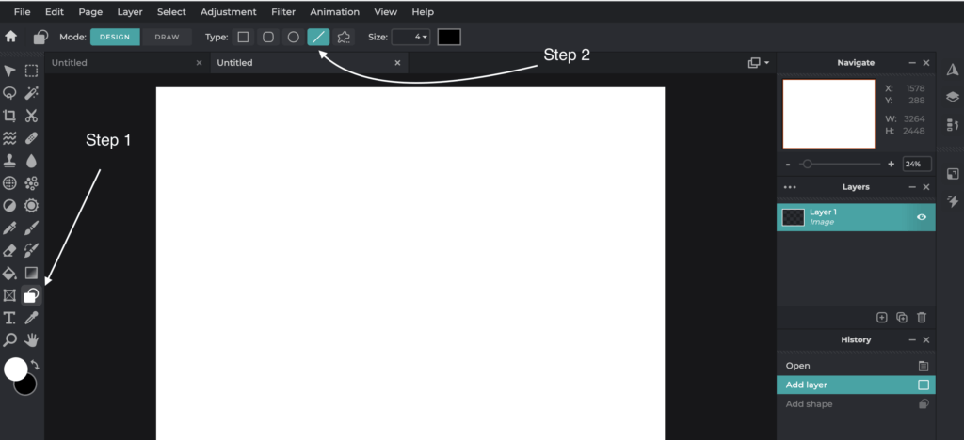Select the Lasso select tool

click(9, 93)
